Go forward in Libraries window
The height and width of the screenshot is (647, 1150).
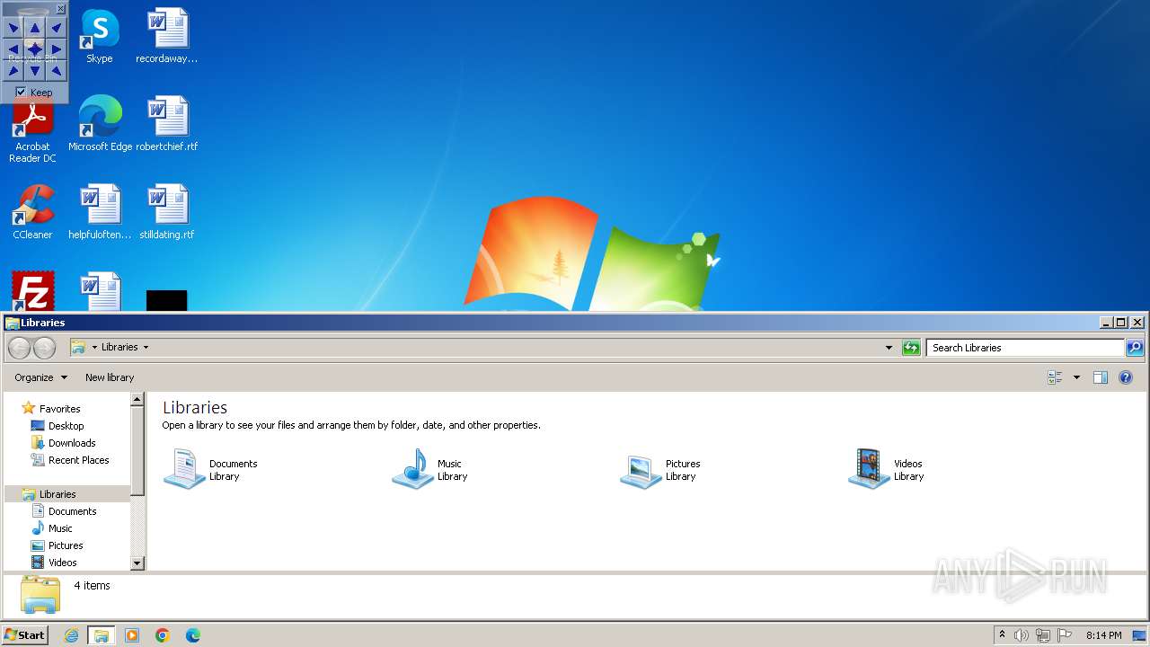[44, 348]
